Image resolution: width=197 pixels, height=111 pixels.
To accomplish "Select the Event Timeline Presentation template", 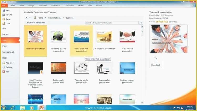I will pyautogui.click(x=35, y=75).
